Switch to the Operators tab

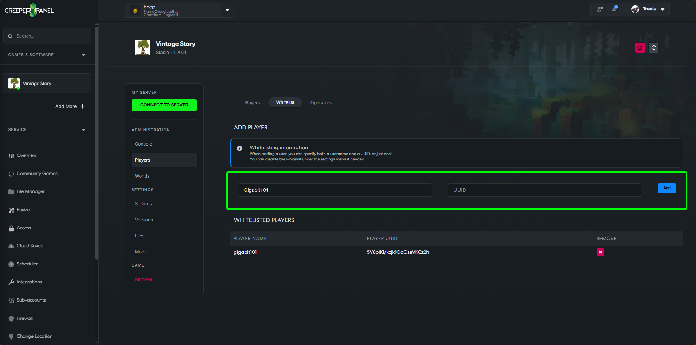pyautogui.click(x=321, y=103)
